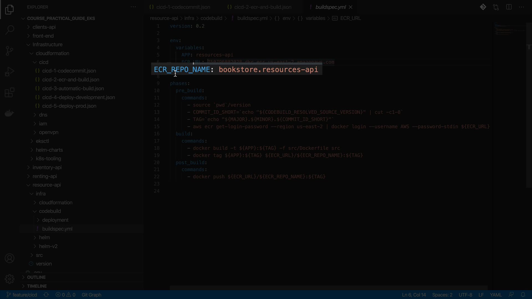Open Run and Debug view

(9, 72)
